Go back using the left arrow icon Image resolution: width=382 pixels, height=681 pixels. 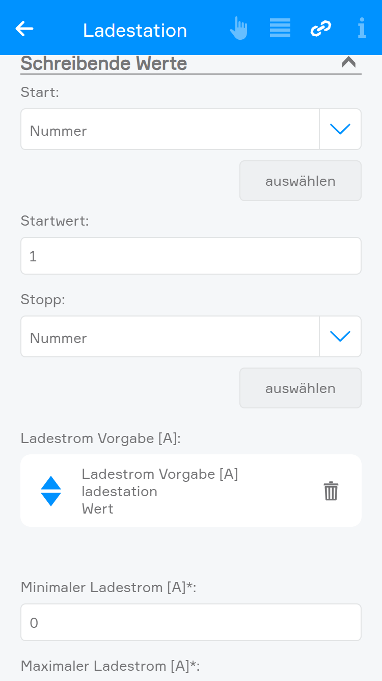[24, 29]
